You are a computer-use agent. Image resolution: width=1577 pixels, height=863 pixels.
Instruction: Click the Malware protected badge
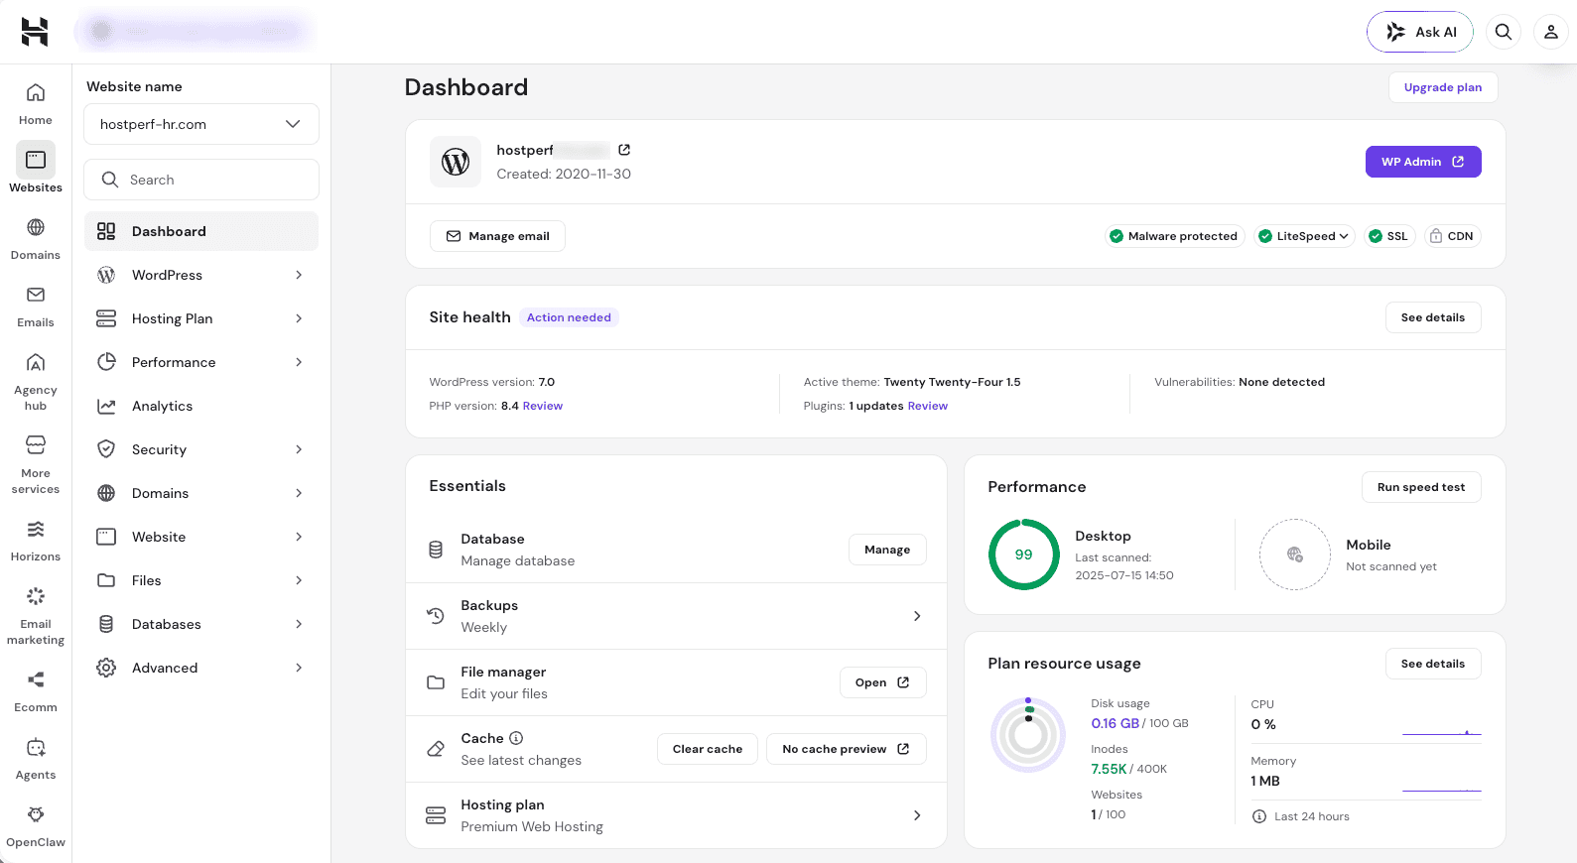click(x=1174, y=236)
